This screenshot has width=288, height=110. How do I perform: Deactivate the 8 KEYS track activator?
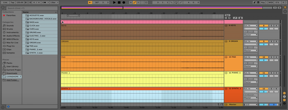264,26
